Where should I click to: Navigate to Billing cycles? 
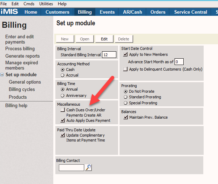(22, 90)
